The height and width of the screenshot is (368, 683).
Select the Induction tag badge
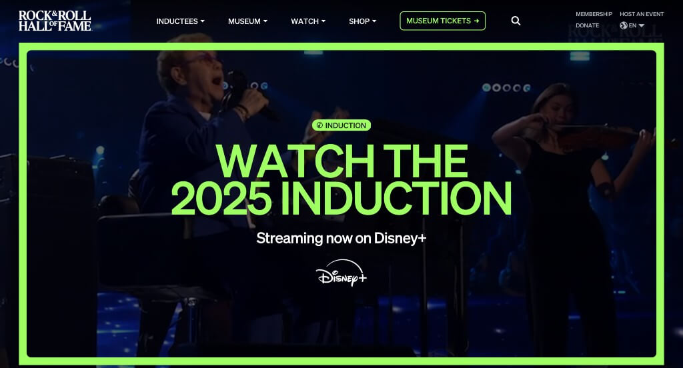(x=341, y=125)
